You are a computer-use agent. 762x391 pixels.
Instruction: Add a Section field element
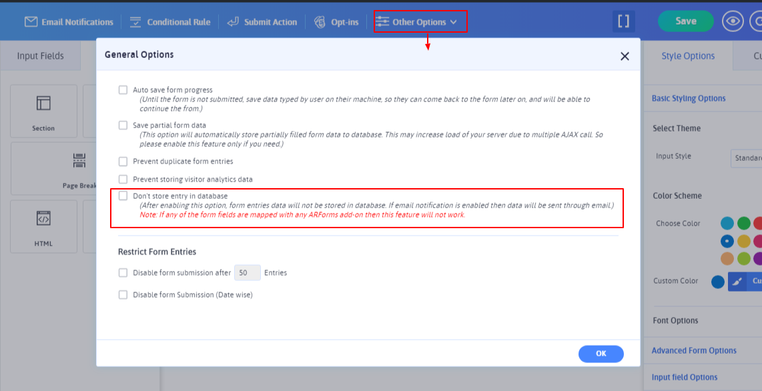[x=43, y=111]
